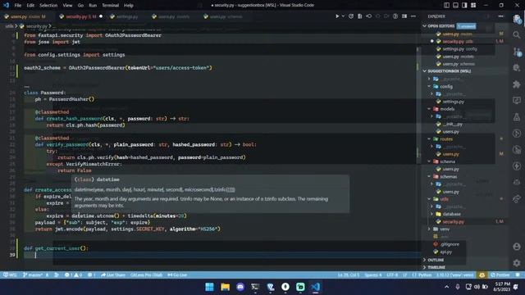This screenshot has height=295, width=525.
Task: Collapse the Open Editors section
Action: pyautogui.click(x=425, y=26)
